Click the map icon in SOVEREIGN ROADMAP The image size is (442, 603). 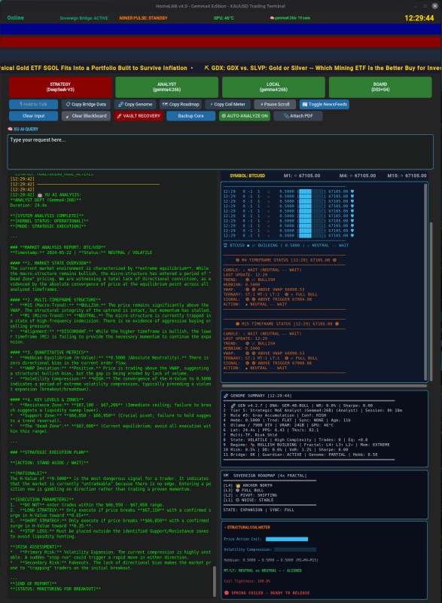click(226, 476)
